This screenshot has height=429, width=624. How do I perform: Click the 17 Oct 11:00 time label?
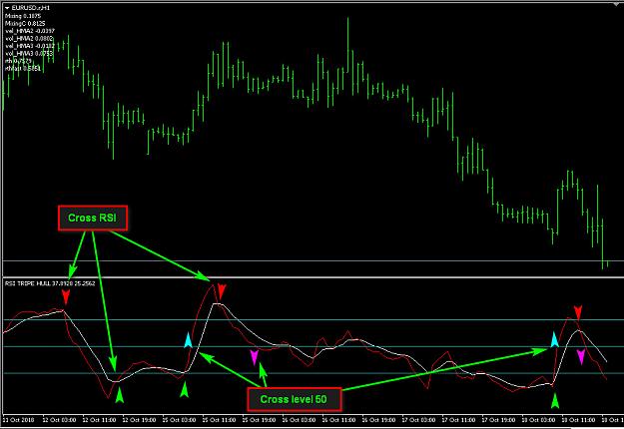point(459,420)
